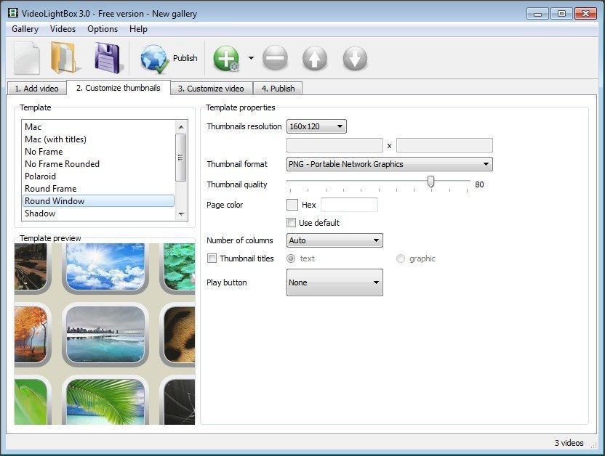Open the Videos menu
Screen dimensions: 605x456
click(63, 29)
